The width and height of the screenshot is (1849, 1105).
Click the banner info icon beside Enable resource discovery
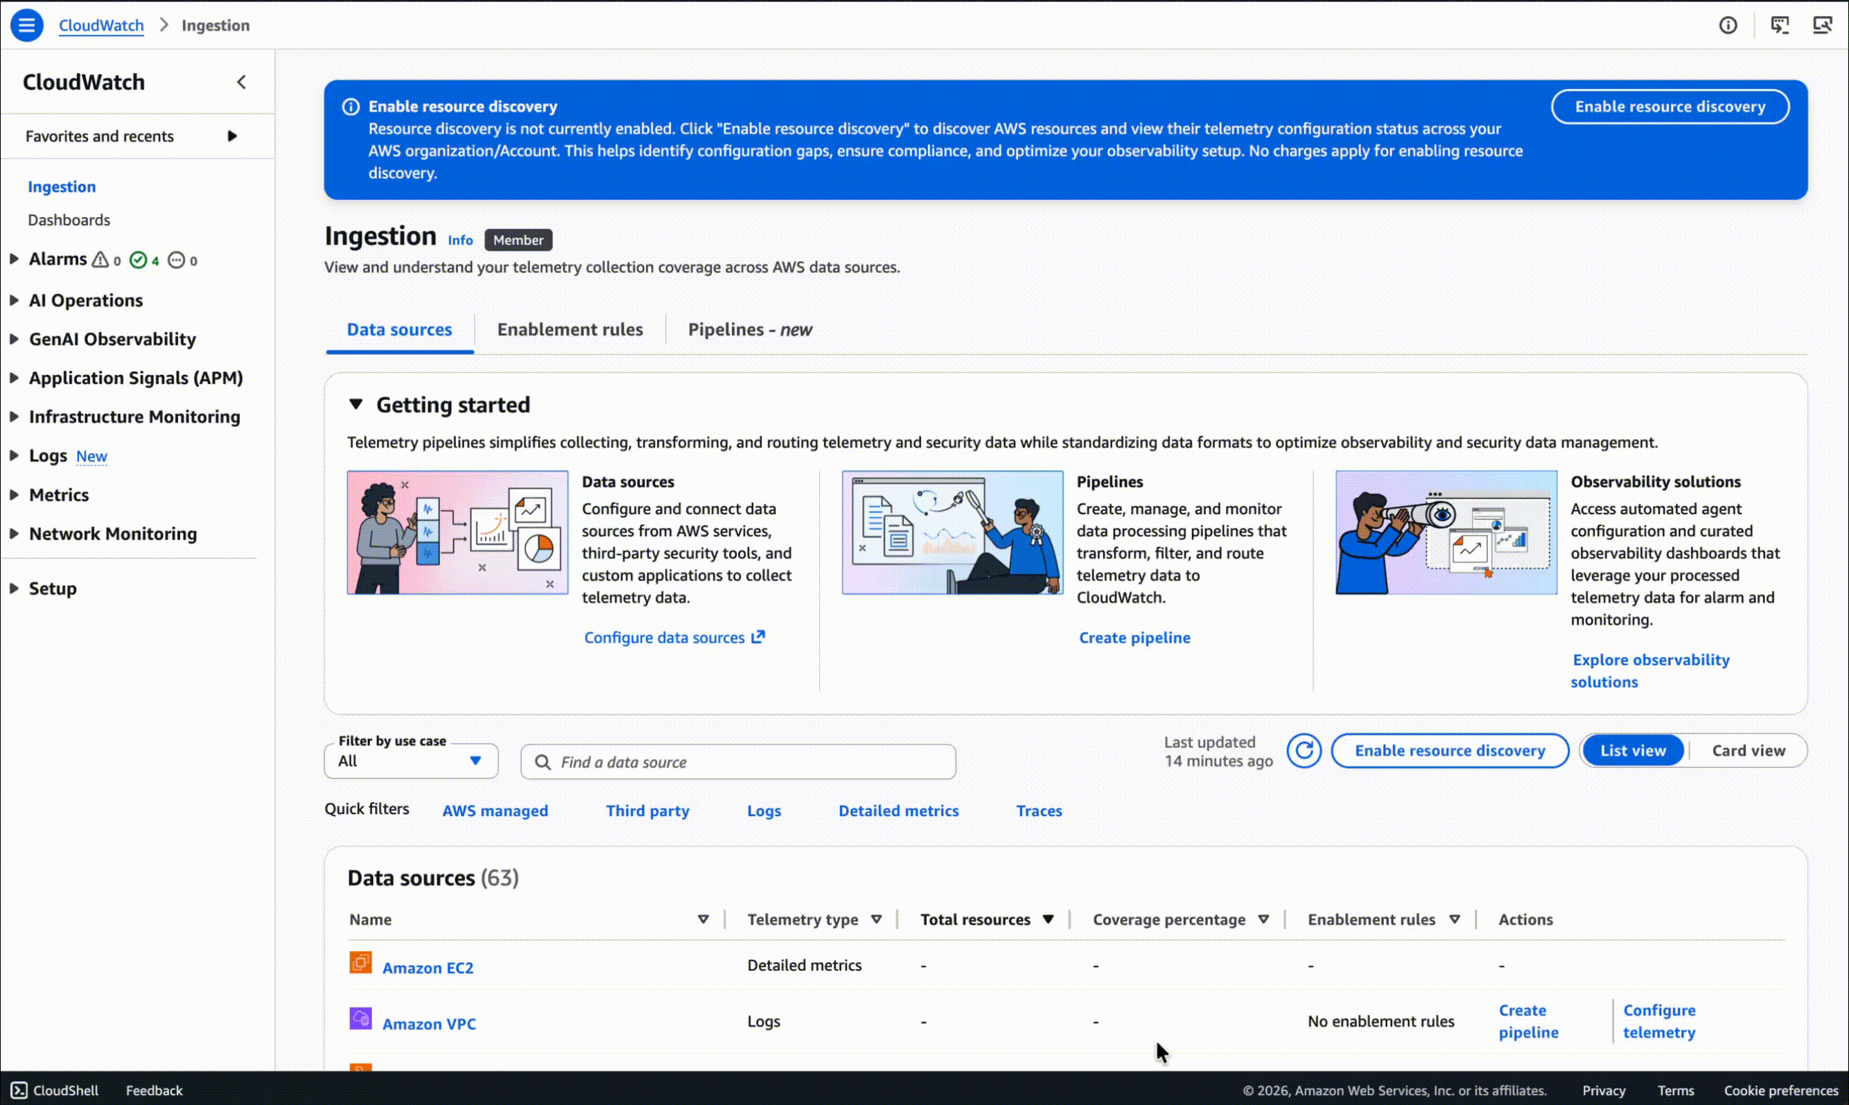351,107
